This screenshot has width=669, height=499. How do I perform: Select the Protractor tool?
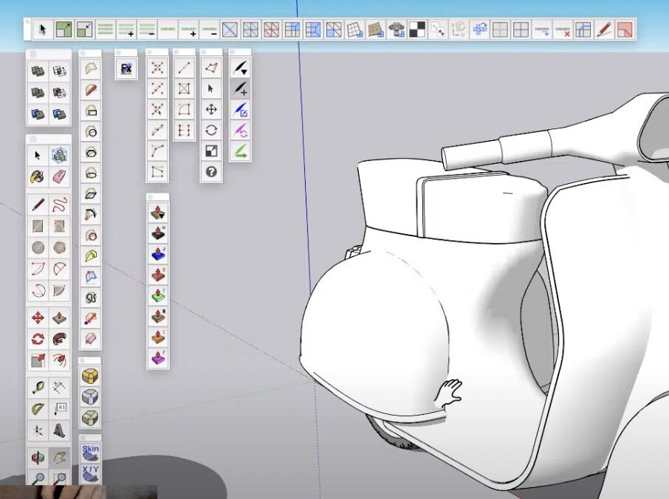38,409
